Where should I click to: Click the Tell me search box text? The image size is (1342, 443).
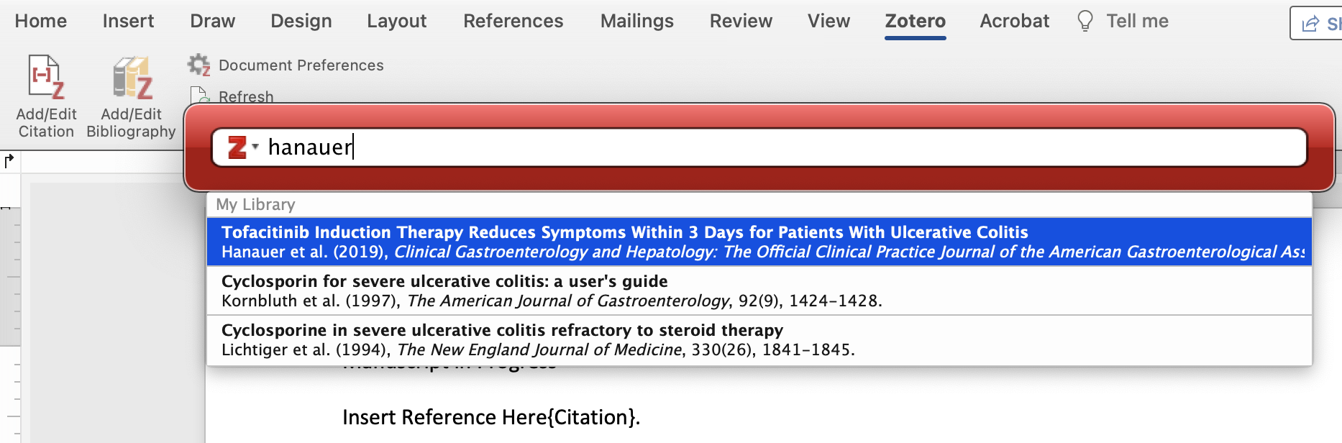1137,22
